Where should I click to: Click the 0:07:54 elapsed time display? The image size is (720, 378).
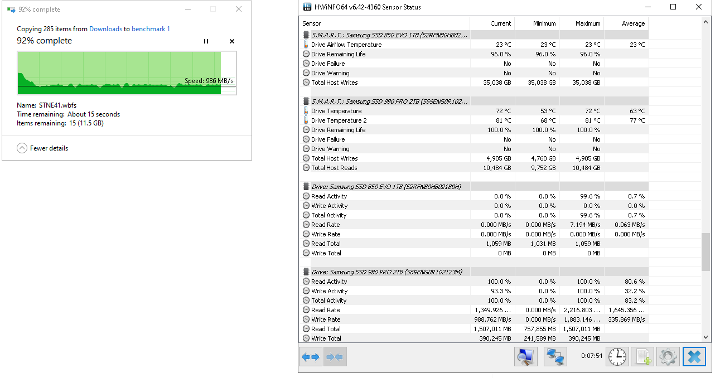592,356
